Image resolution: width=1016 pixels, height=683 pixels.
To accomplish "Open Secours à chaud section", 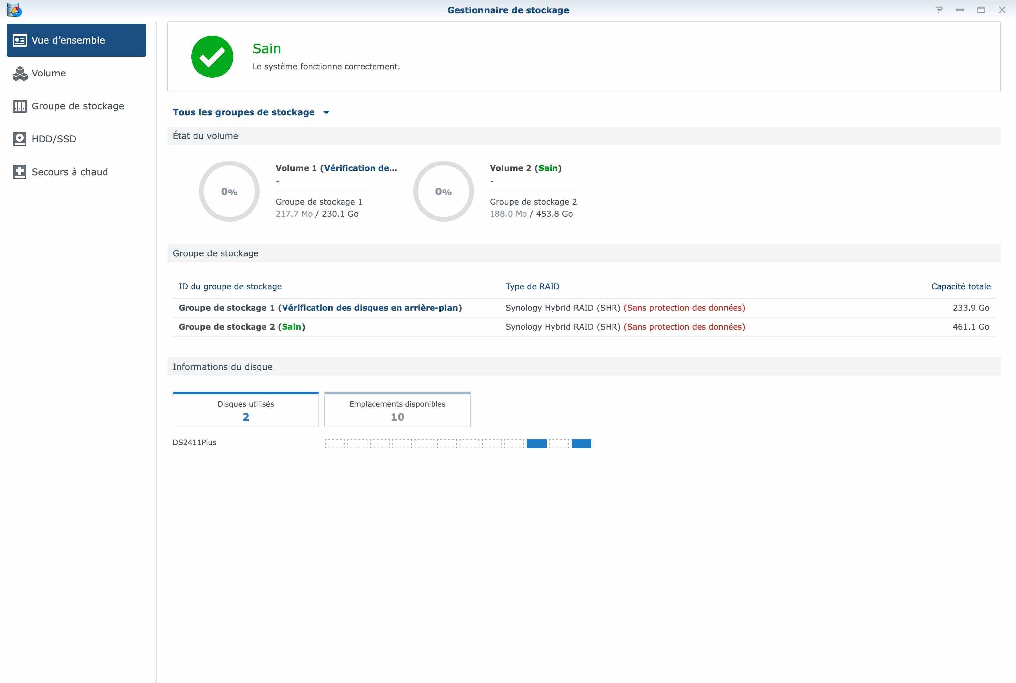I will click(76, 172).
